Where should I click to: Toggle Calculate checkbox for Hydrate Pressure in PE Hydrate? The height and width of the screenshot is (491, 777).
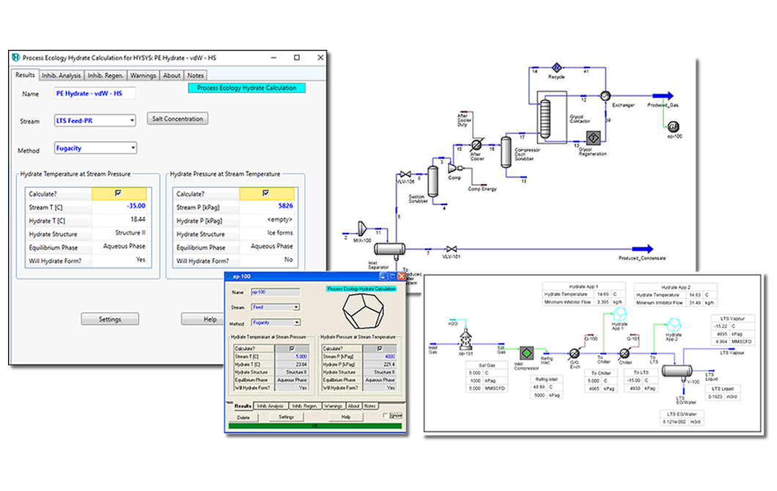(x=265, y=193)
